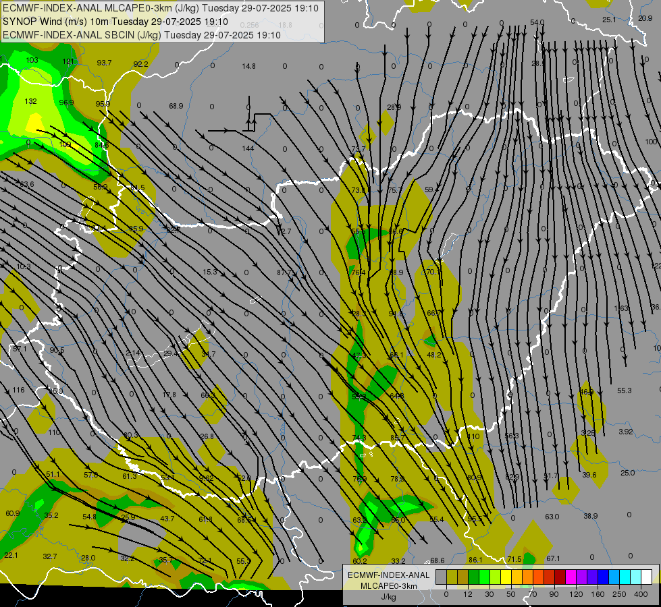Click the legend tick label 160
Viewport: 661px width, 607px height.
tap(598, 594)
